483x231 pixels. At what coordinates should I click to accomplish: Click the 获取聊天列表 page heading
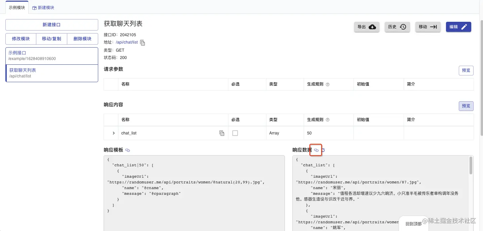[123, 23]
